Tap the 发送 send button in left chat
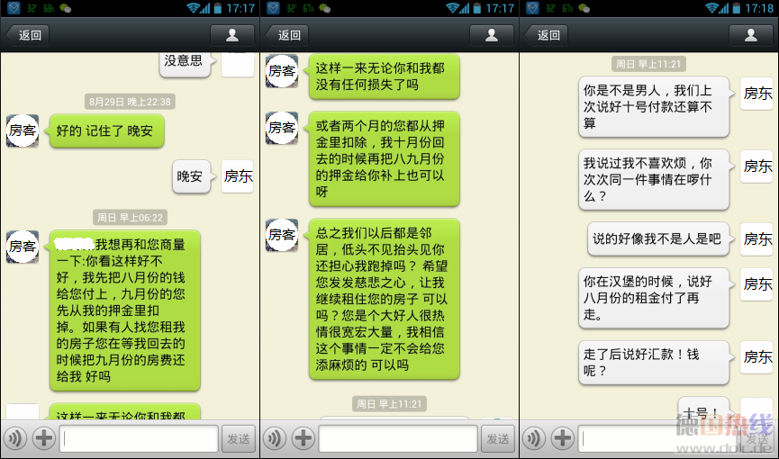The image size is (779, 459). tap(239, 438)
